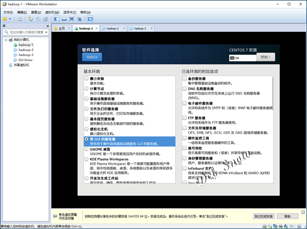Open the library search dropdown arrow
The width and height of the screenshot is (307, 229).
point(46,32)
